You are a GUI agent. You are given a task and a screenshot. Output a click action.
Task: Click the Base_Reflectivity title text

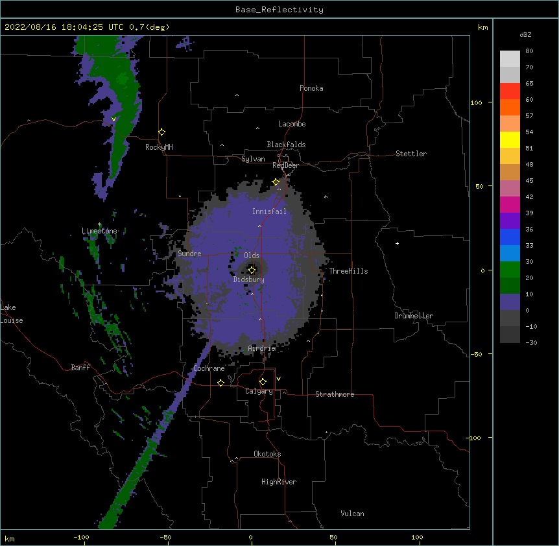[x=279, y=10]
